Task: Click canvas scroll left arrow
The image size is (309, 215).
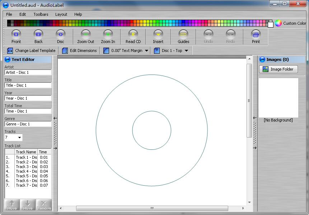Action: tap(61, 208)
